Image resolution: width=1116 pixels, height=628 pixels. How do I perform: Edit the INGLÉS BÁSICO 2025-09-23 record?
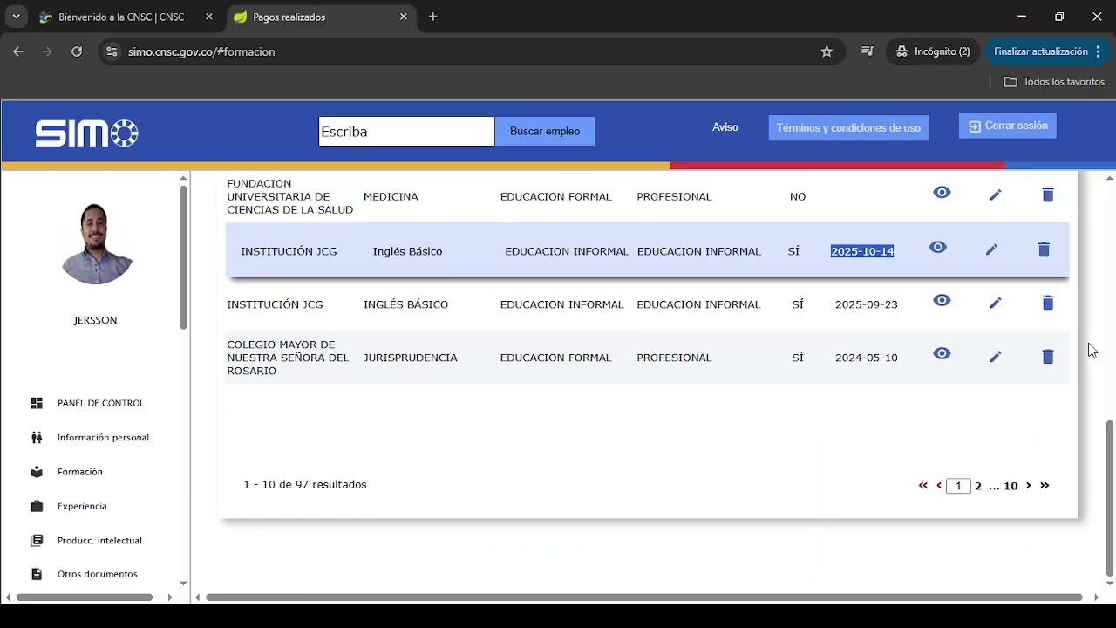pos(996,303)
